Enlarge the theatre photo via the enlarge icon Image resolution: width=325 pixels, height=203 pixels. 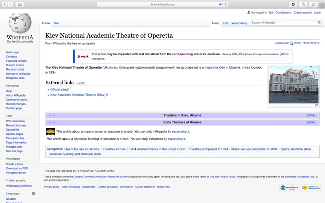coord(316,106)
